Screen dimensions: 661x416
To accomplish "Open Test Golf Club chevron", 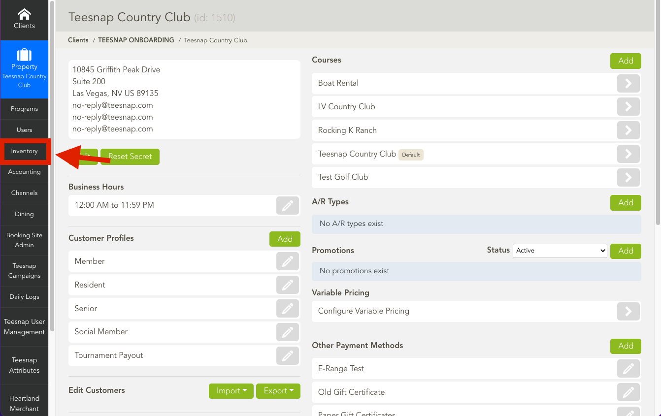I will (x=628, y=177).
